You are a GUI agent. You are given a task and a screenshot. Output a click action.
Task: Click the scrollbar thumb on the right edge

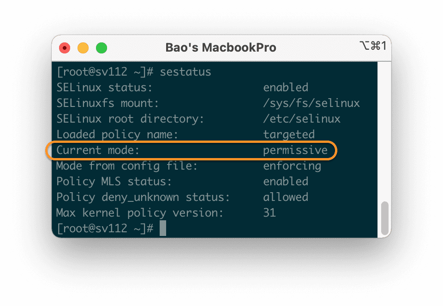point(384,217)
